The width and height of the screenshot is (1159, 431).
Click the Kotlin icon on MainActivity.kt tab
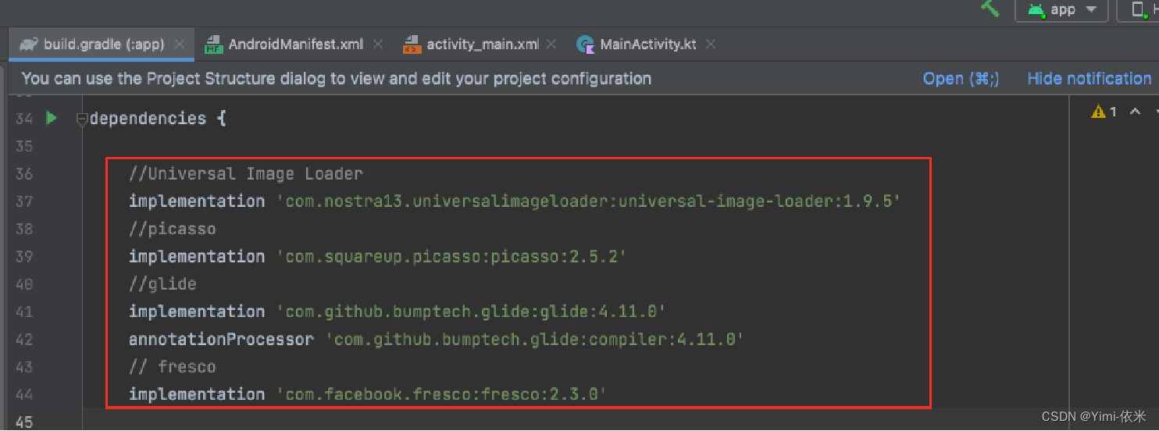coord(585,45)
